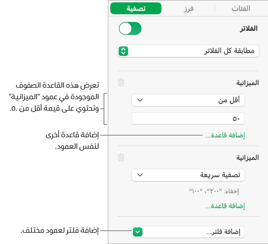Click trash icon beside the تصفية سريعة filter
The height and width of the screenshot is (244, 268).
pos(121,158)
